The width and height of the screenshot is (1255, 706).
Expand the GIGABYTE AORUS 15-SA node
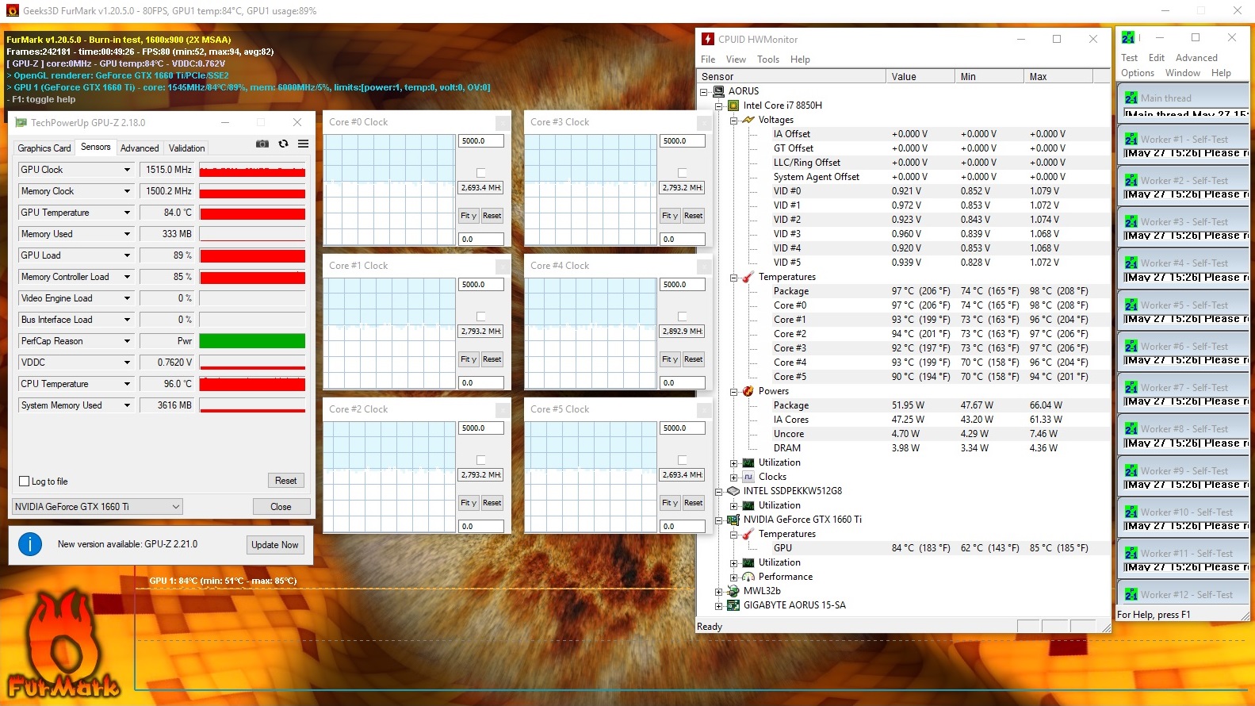tap(718, 605)
